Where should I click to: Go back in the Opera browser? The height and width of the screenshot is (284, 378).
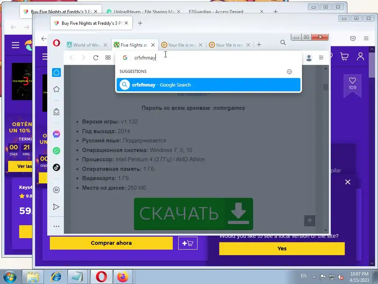tap(71, 57)
